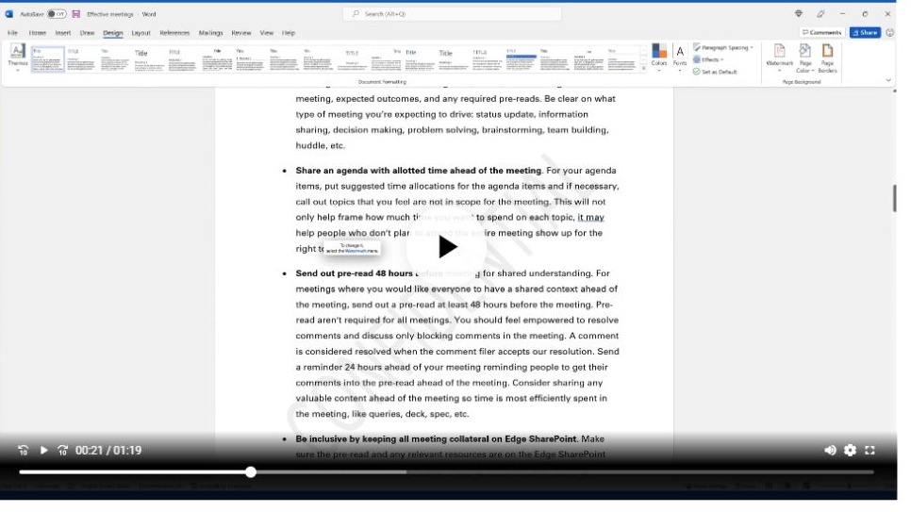911x512 pixels.
Task: Open the Effects dropdown
Action: coord(708,59)
